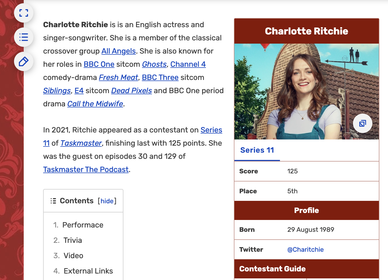
Task: Click the Contents list icon in box
Action: point(53,201)
